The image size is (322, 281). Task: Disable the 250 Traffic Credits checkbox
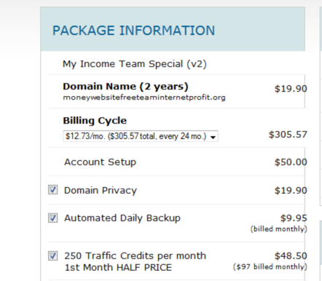[x=52, y=256]
